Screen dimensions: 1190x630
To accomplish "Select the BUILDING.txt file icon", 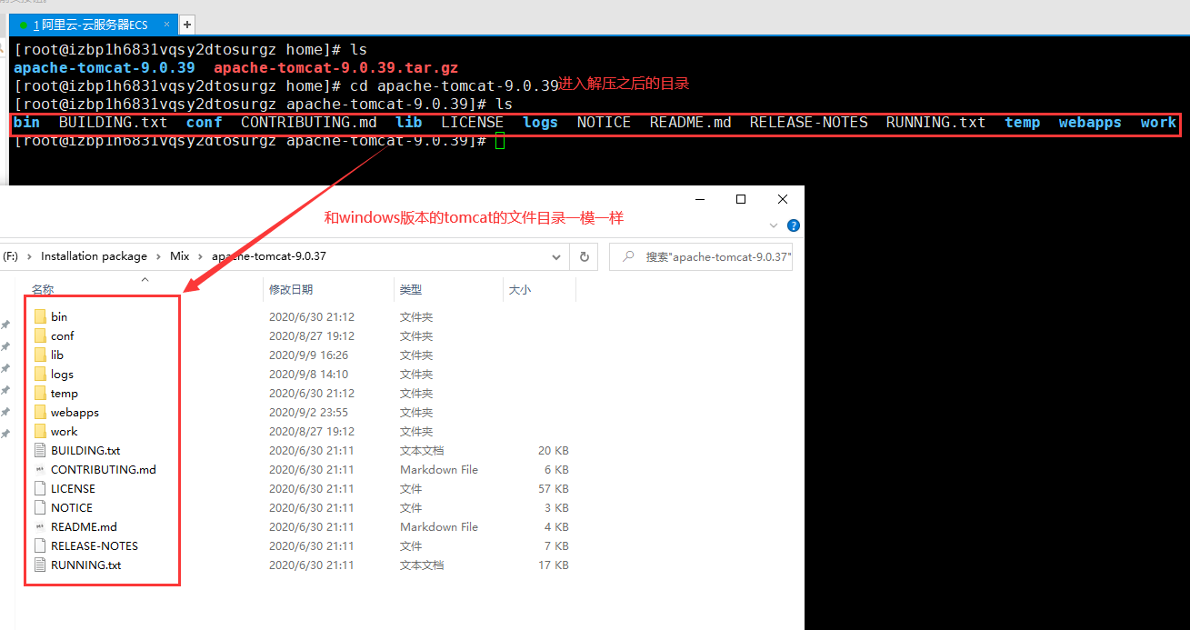I will click(40, 450).
